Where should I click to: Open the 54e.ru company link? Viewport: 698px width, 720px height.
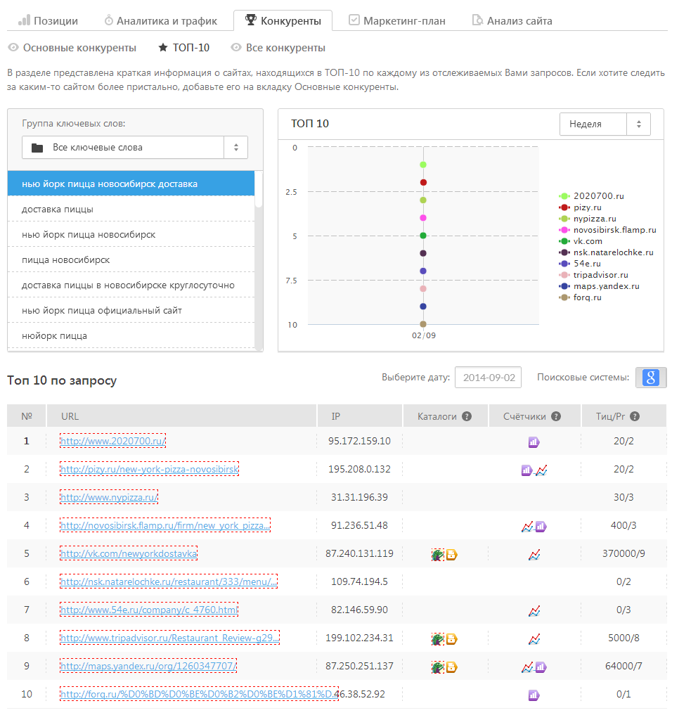pyautogui.click(x=149, y=610)
